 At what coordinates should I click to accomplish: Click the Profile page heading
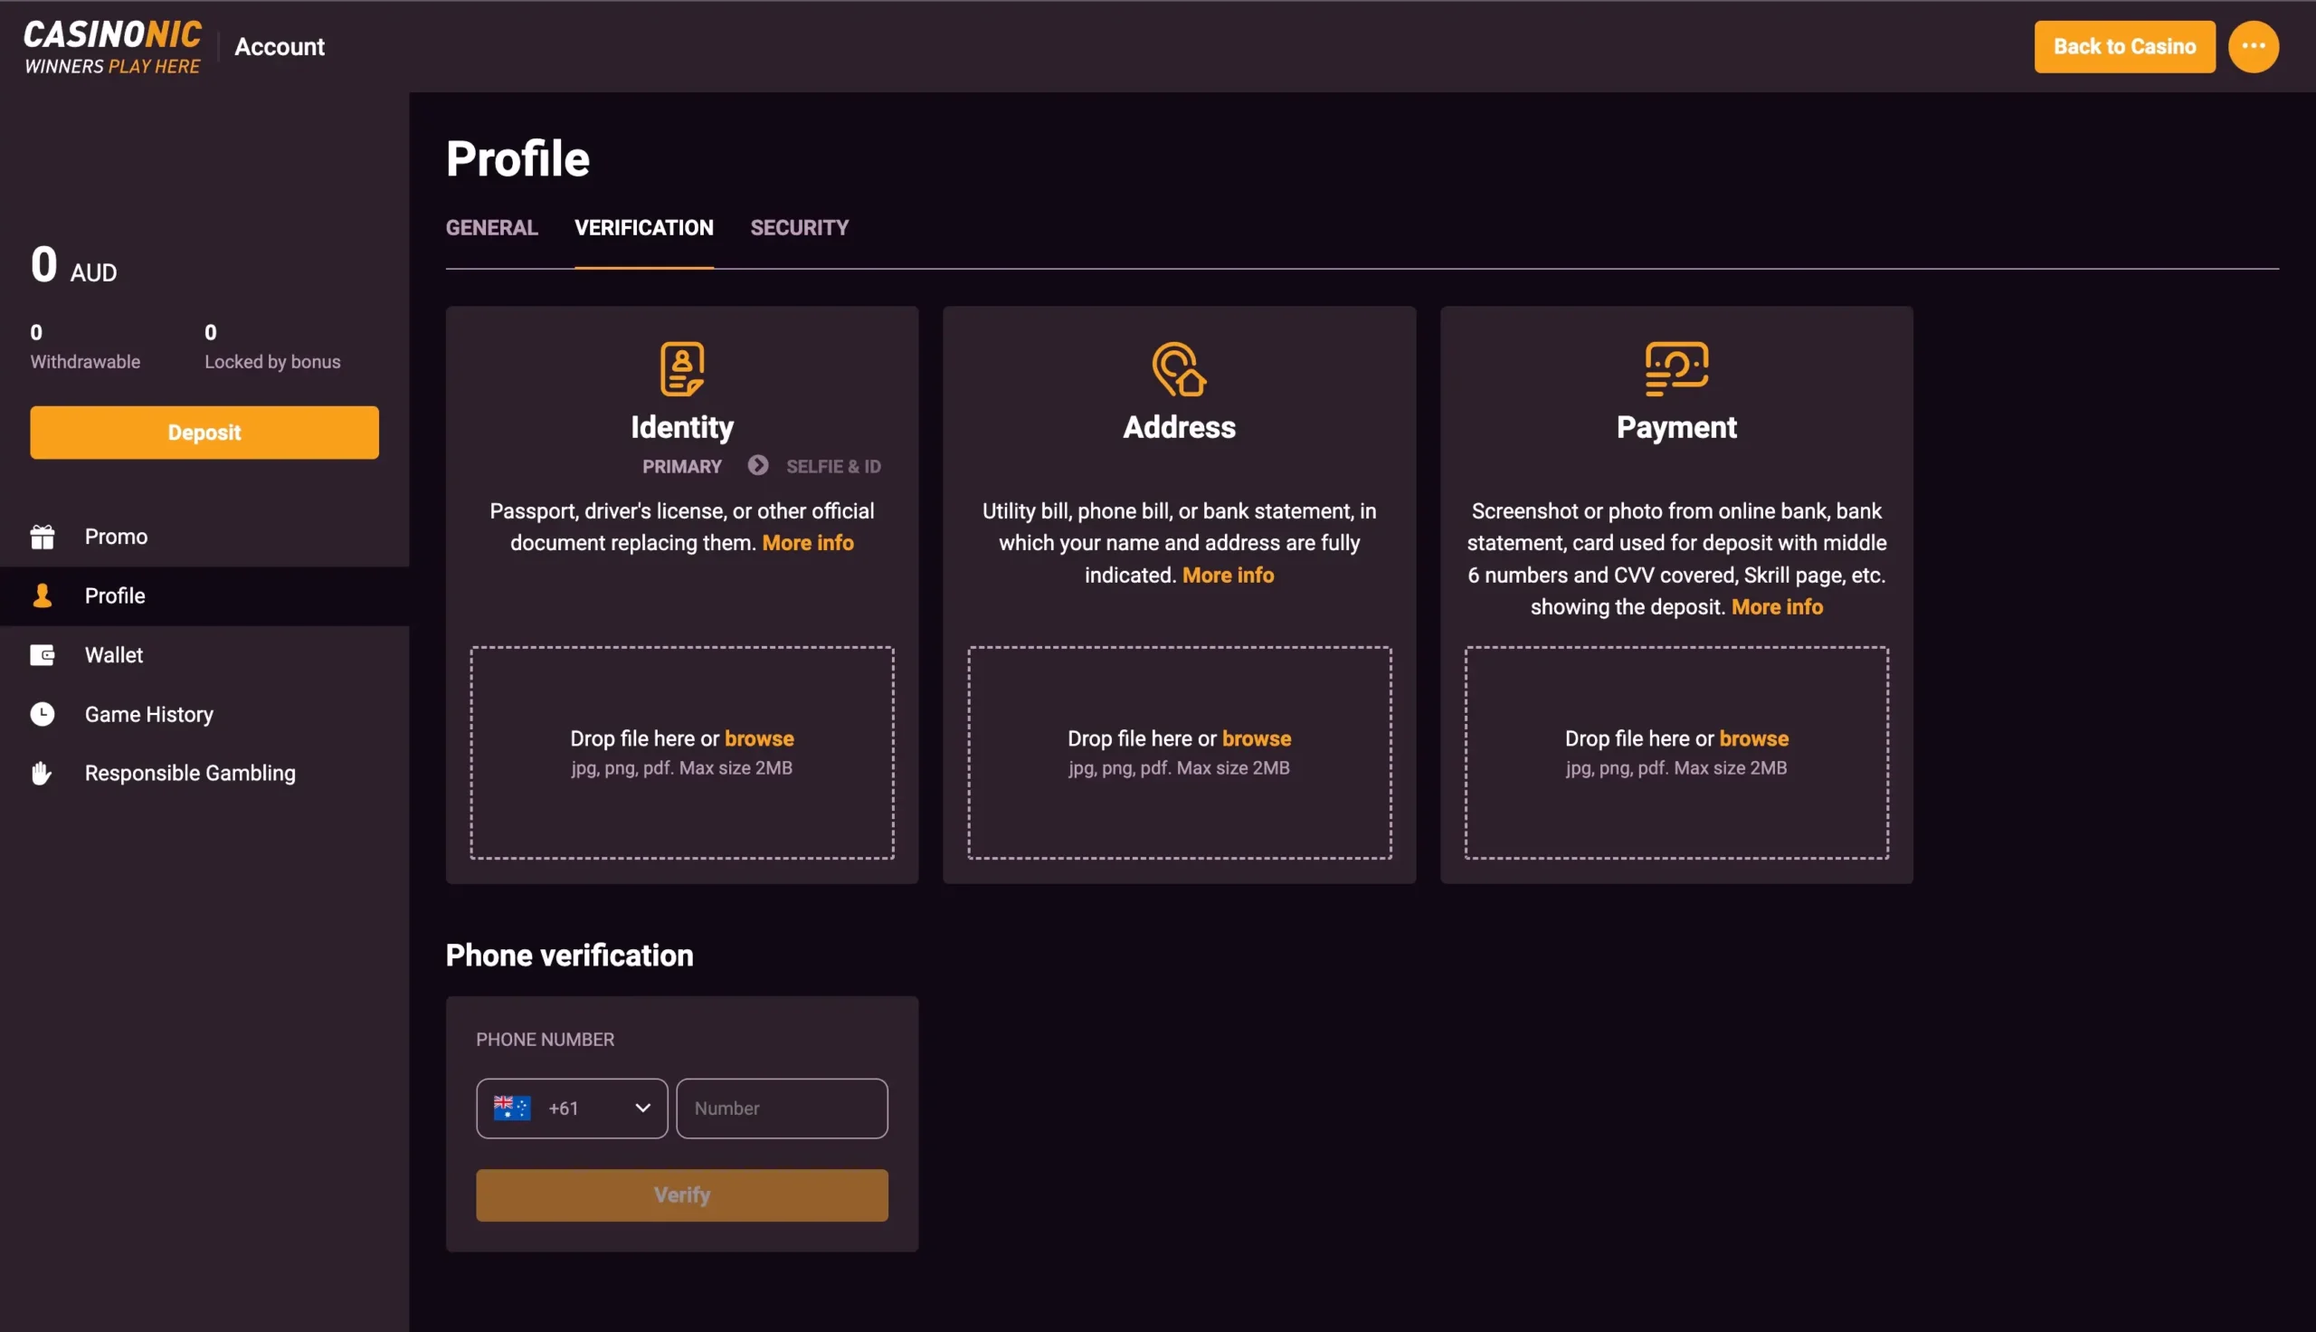[x=517, y=159]
